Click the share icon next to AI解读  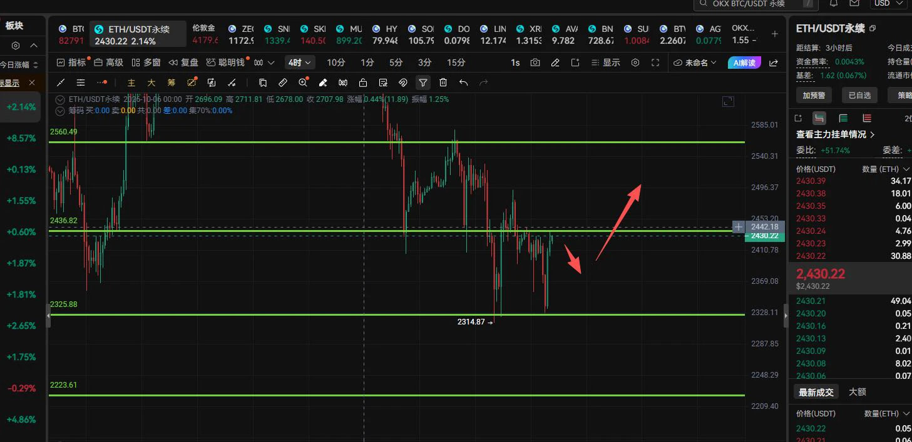[774, 63]
